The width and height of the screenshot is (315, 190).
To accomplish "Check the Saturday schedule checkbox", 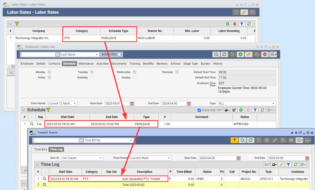I will click(92, 77).
